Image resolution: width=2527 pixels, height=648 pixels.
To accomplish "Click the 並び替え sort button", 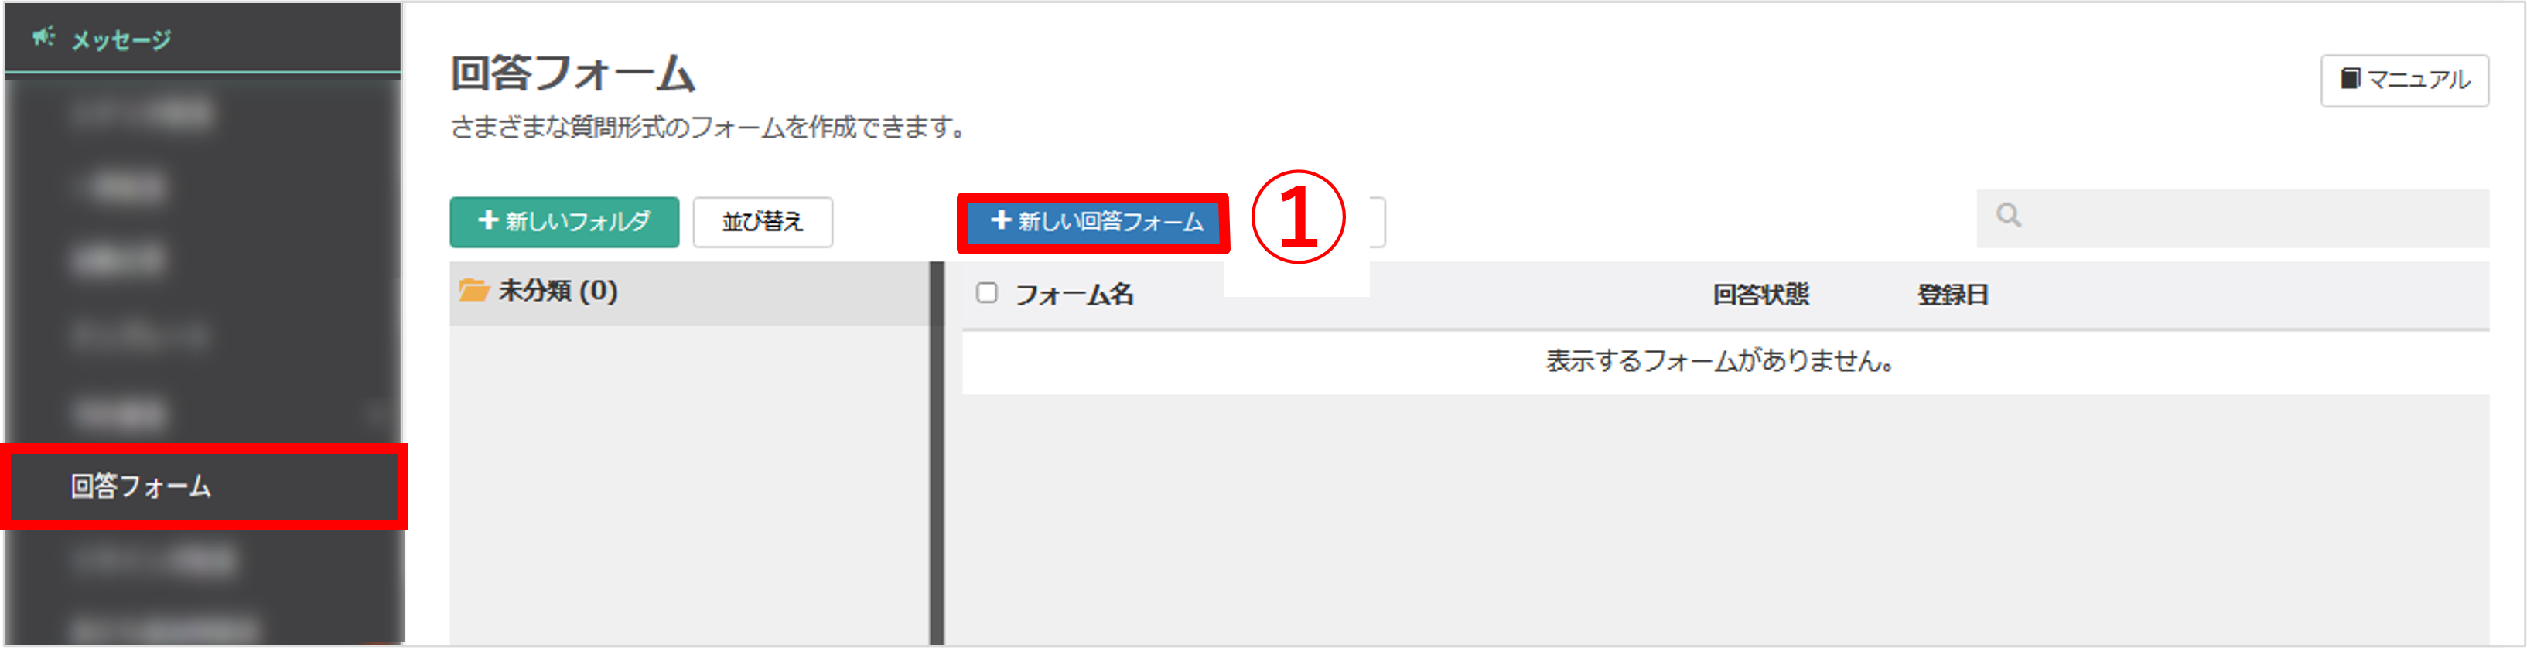I will [x=762, y=222].
